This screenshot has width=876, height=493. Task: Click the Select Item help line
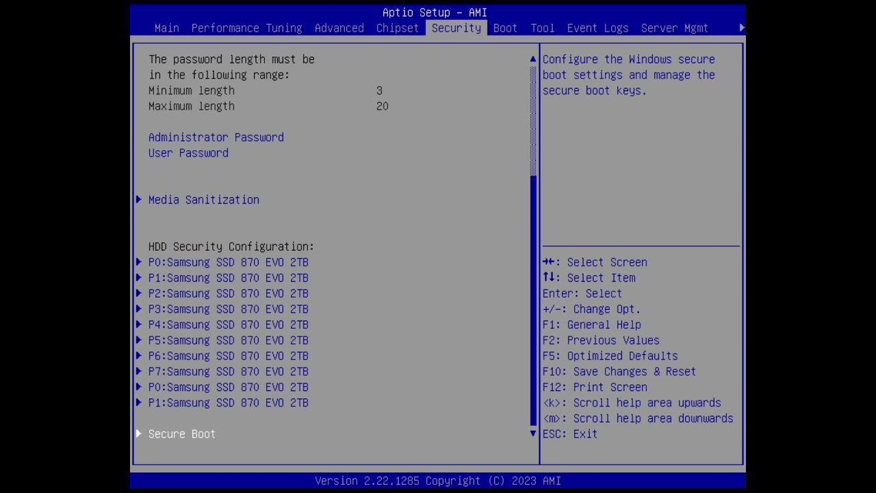click(589, 278)
